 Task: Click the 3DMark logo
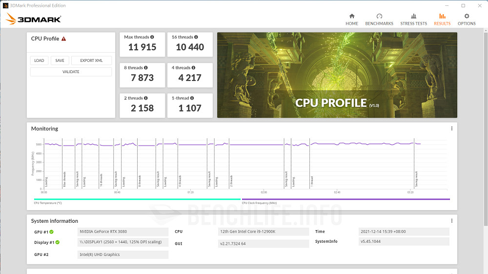33,19
